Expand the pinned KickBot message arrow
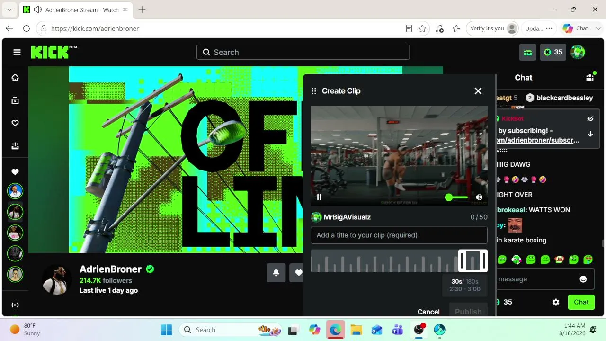The height and width of the screenshot is (341, 606). pyautogui.click(x=590, y=134)
